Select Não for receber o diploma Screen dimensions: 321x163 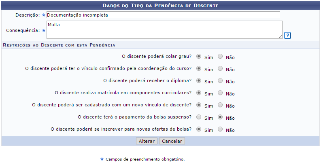point(220,81)
